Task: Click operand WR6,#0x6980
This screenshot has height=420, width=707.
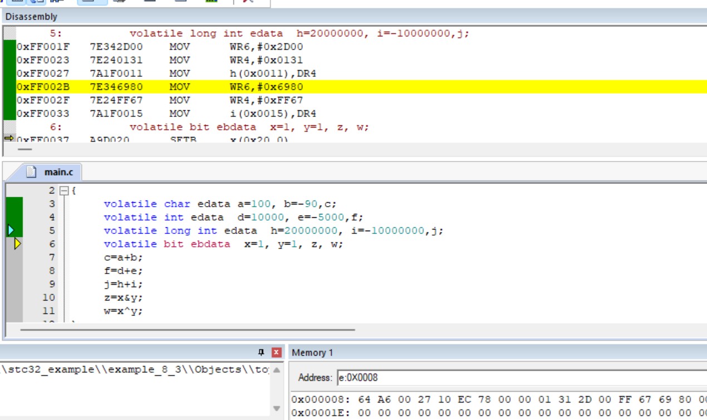Action: (267, 87)
